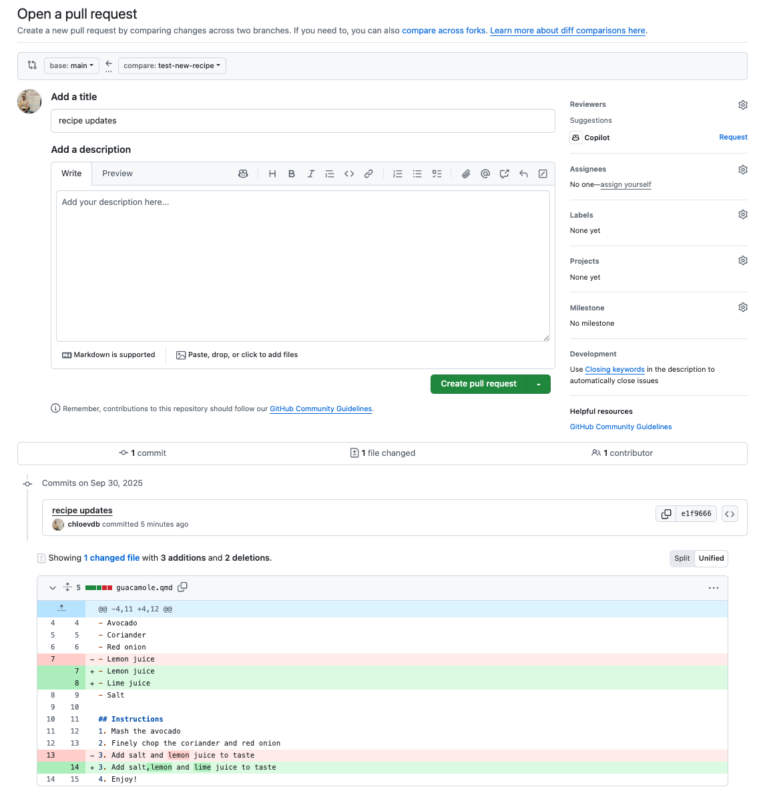Expand Create pull request options arrow

coord(539,384)
